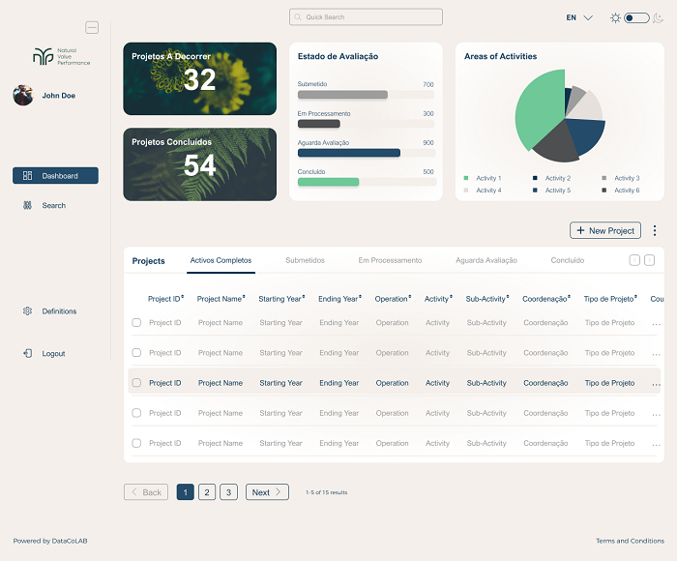Sort table by Project Name column
This screenshot has width=677, height=561.
[221, 299]
